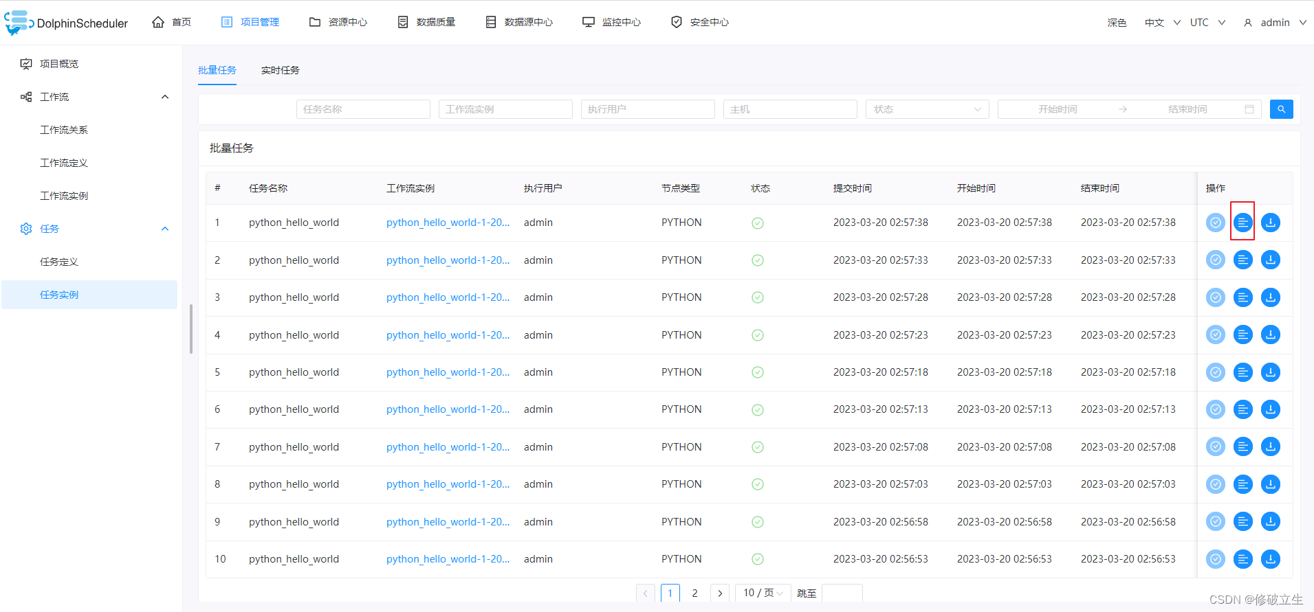Force success icon in row 10
The height and width of the screenshot is (612, 1314).
click(x=1215, y=559)
